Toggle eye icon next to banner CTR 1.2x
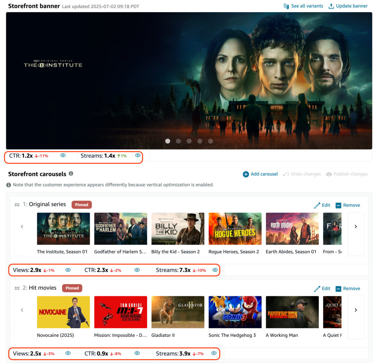Viewport: 380px width, 363px height. point(63,155)
